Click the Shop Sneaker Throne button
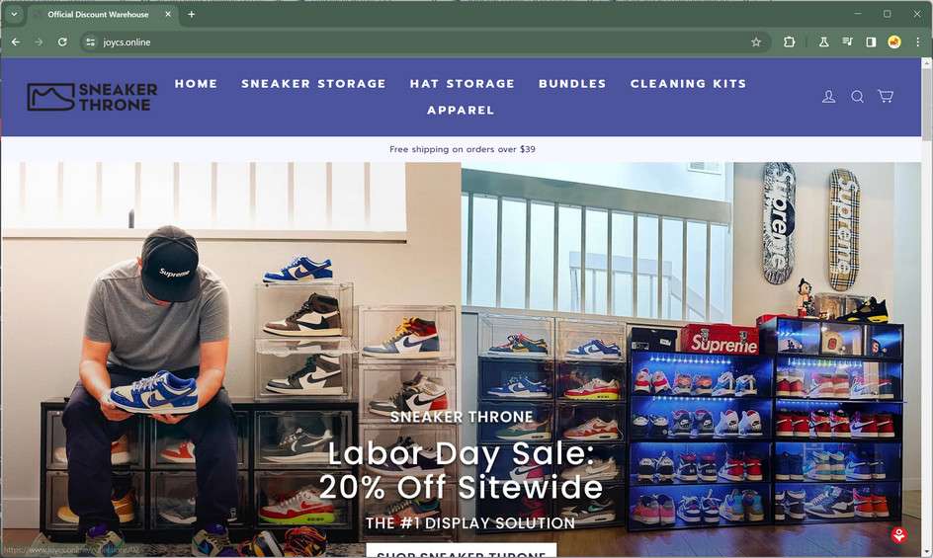This screenshot has width=933, height=558. click(462, 551)
